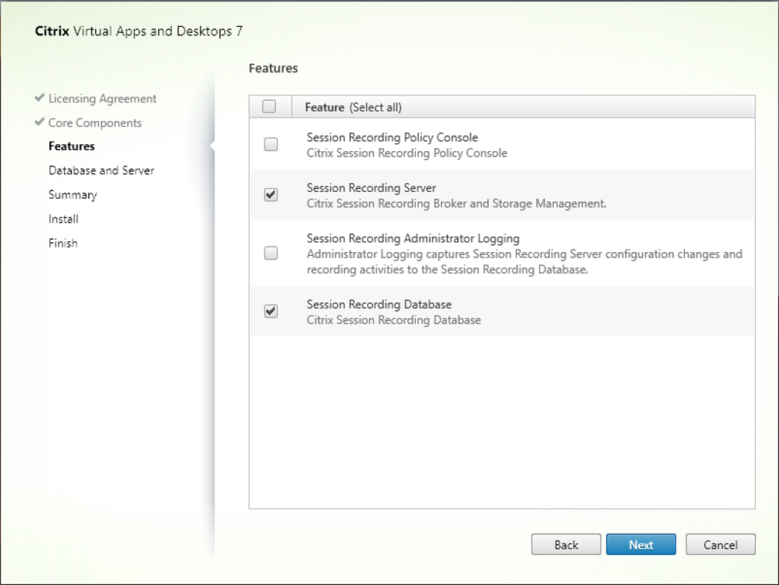Select the Finish step in sidebar

coord(62,243)
